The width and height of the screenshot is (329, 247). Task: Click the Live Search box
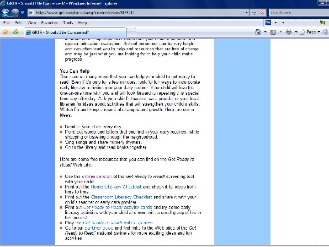click(299, 13)
